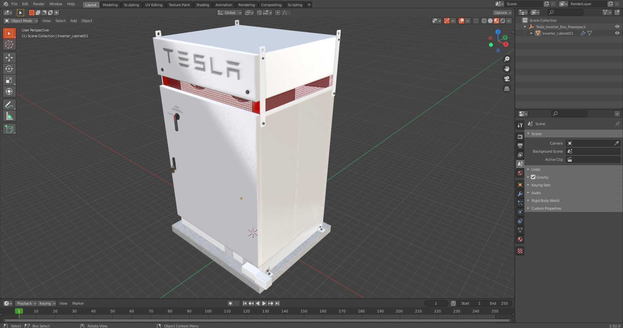Select the Select Box tool
This screenshot has width=623, height=328.
[9, 33]
